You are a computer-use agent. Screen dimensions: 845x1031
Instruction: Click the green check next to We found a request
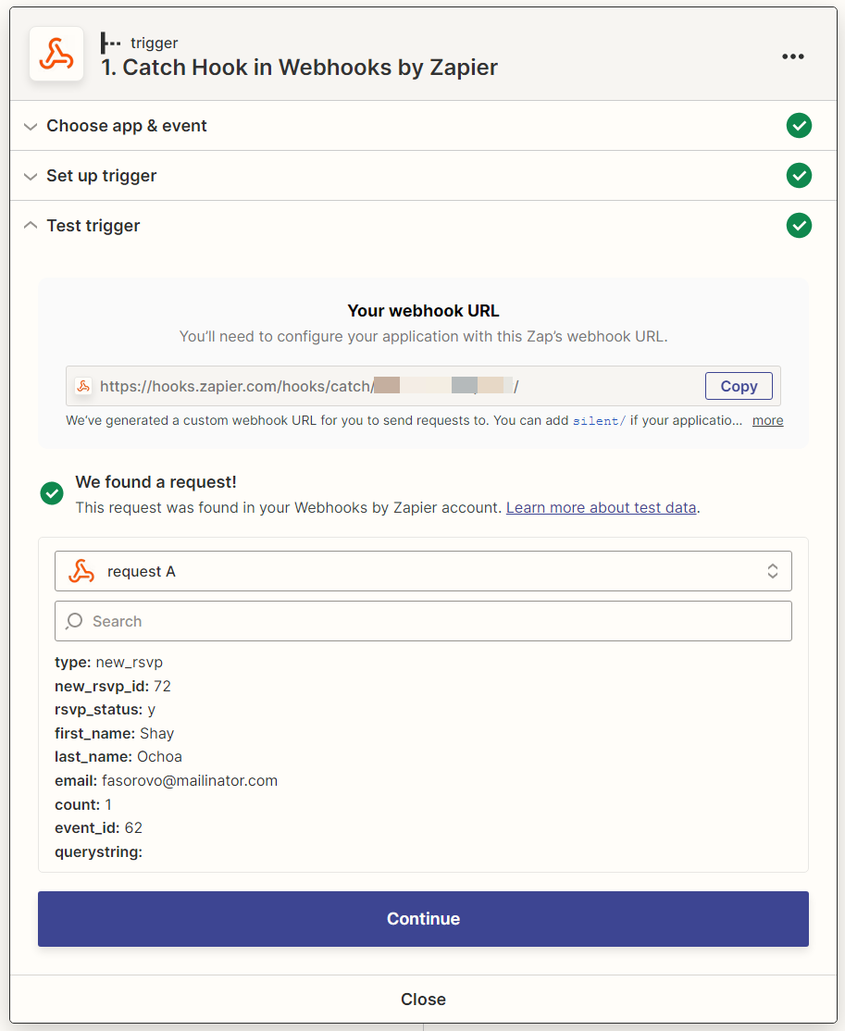point(52,493)
